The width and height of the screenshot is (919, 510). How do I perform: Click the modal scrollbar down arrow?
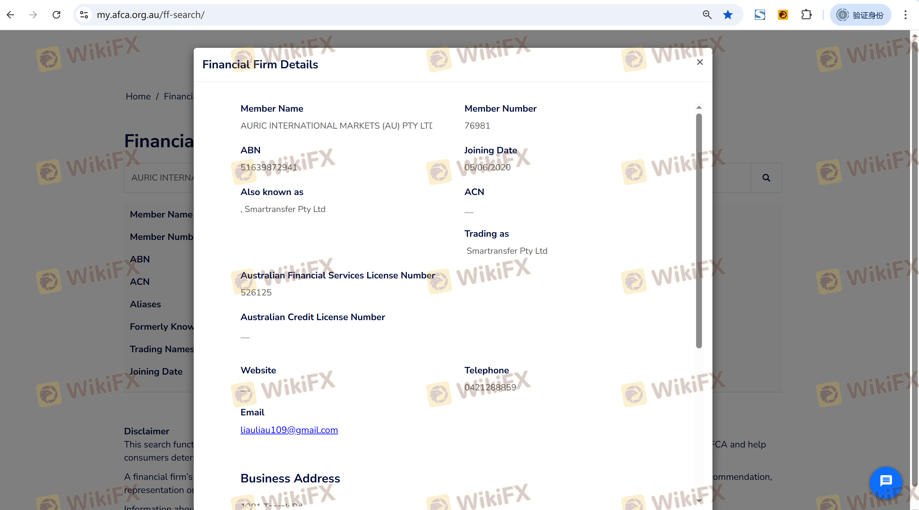[699, 501]
